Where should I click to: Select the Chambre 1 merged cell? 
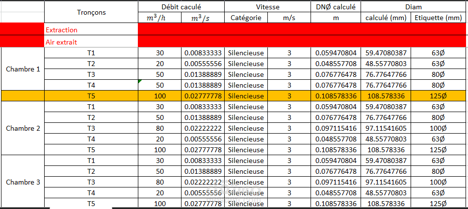click(23, 69)
